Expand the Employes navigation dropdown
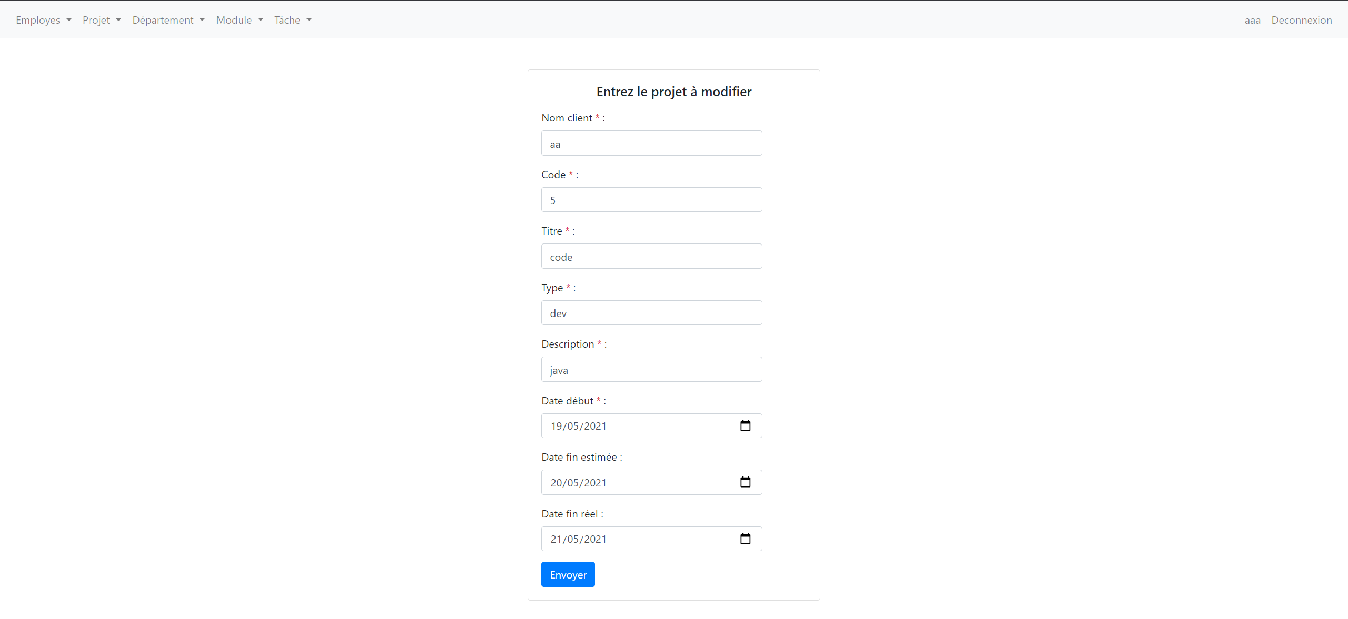The width and height of the screenshot is (1348, 619). click(x=43, y=19)
